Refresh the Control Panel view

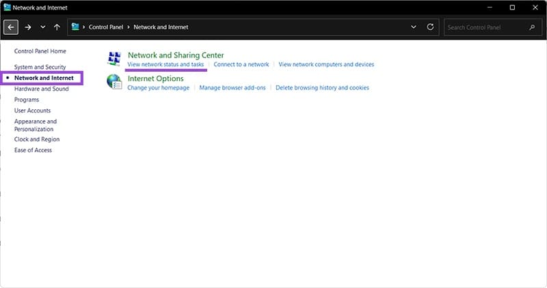[x=430, y=27]
